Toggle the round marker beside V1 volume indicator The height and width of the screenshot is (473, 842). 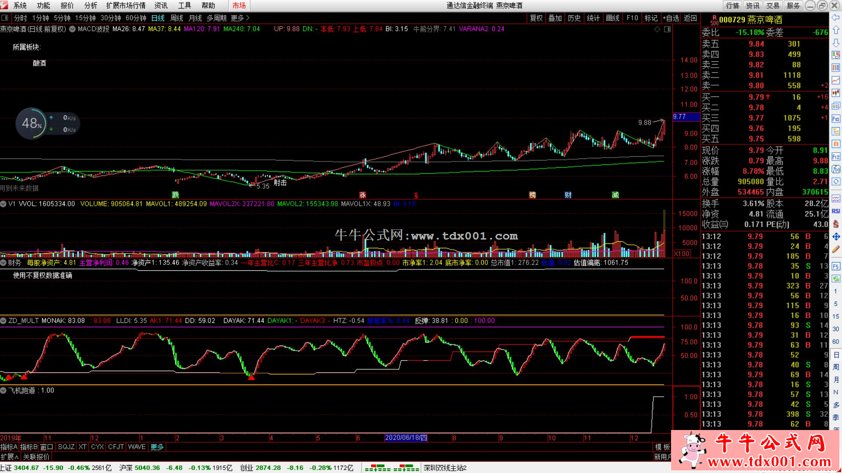tap(4, 204)
